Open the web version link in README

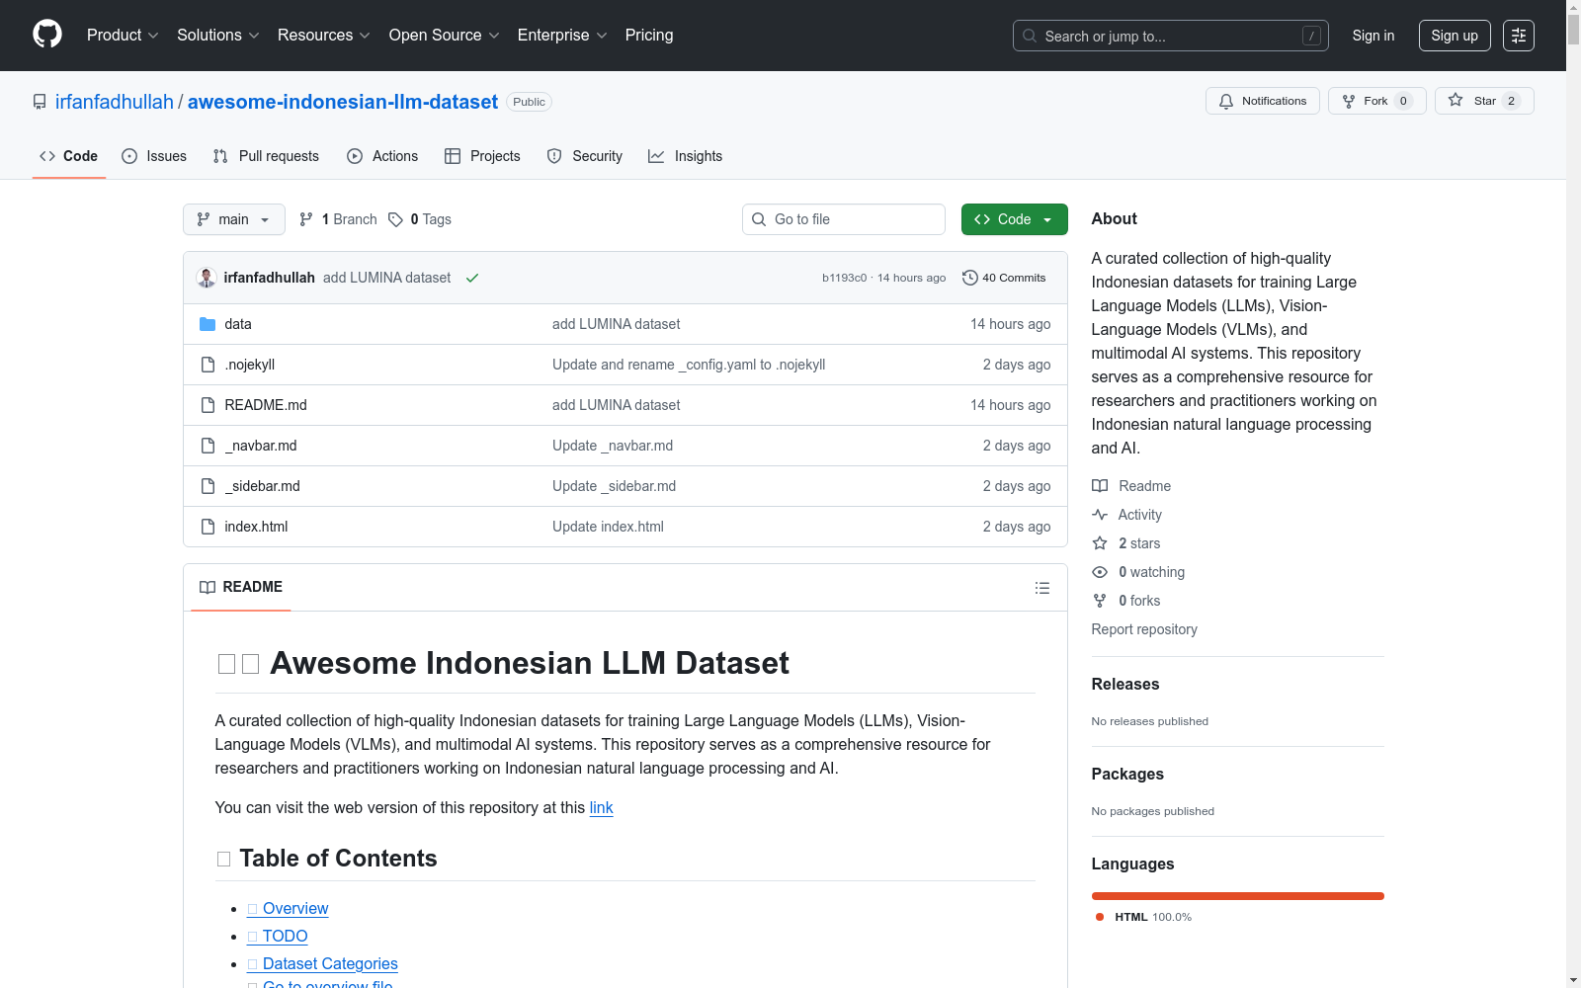[x=601, y=808]
